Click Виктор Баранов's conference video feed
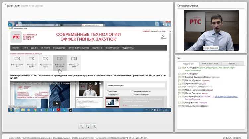249x139 pixels. tap(211, 30)
